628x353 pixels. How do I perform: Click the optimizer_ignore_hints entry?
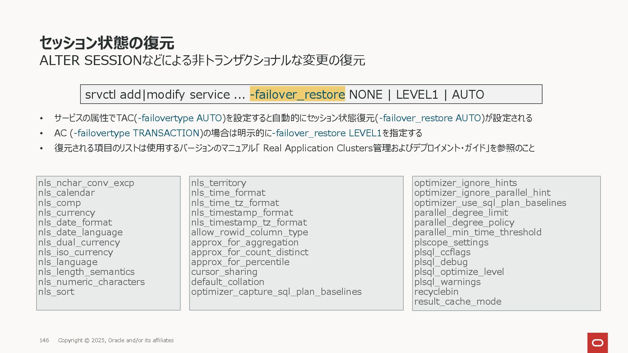[466, 183]
